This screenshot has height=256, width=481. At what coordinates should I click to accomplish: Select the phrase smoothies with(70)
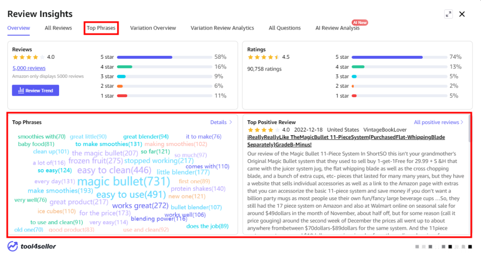tap(42, 136)
